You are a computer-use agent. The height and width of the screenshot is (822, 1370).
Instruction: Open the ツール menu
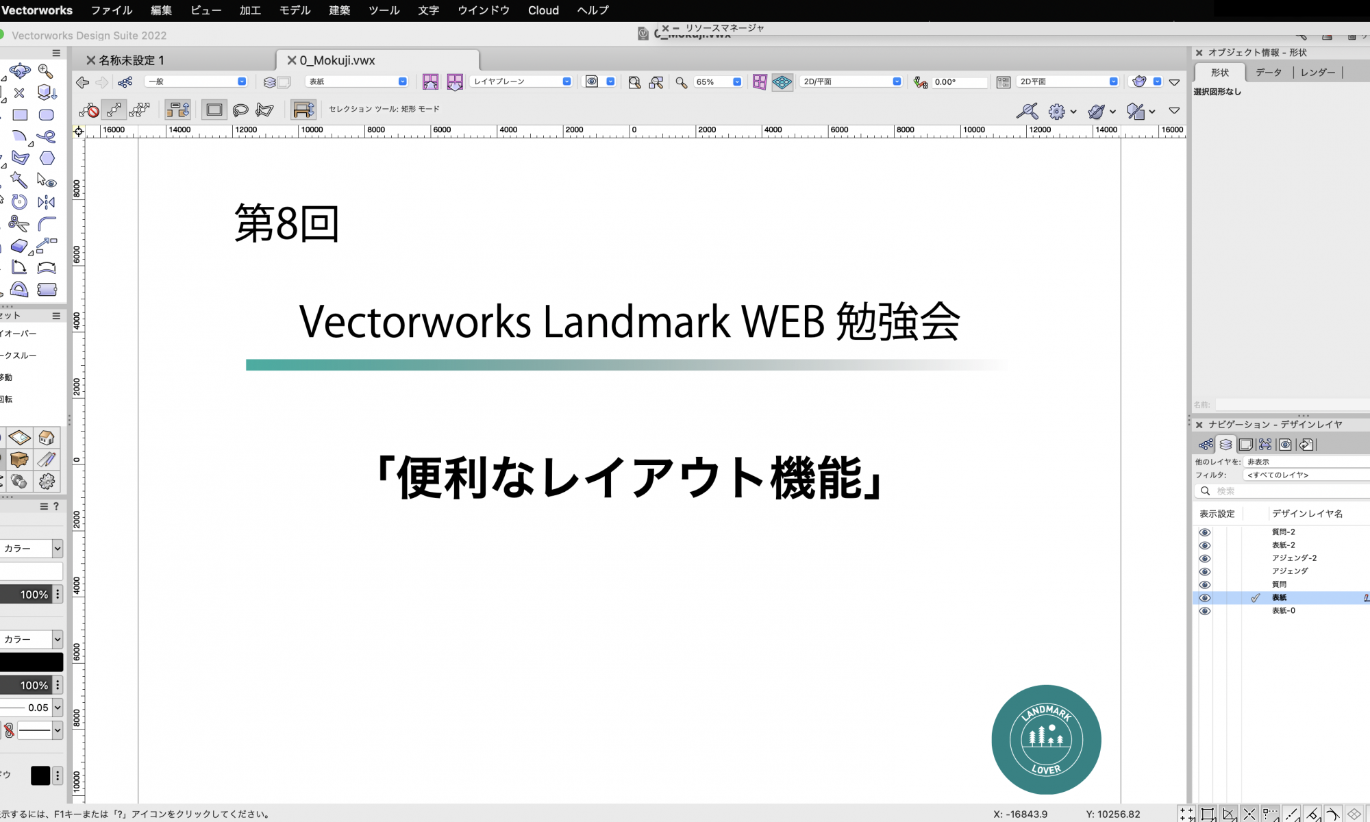[384, 10]
